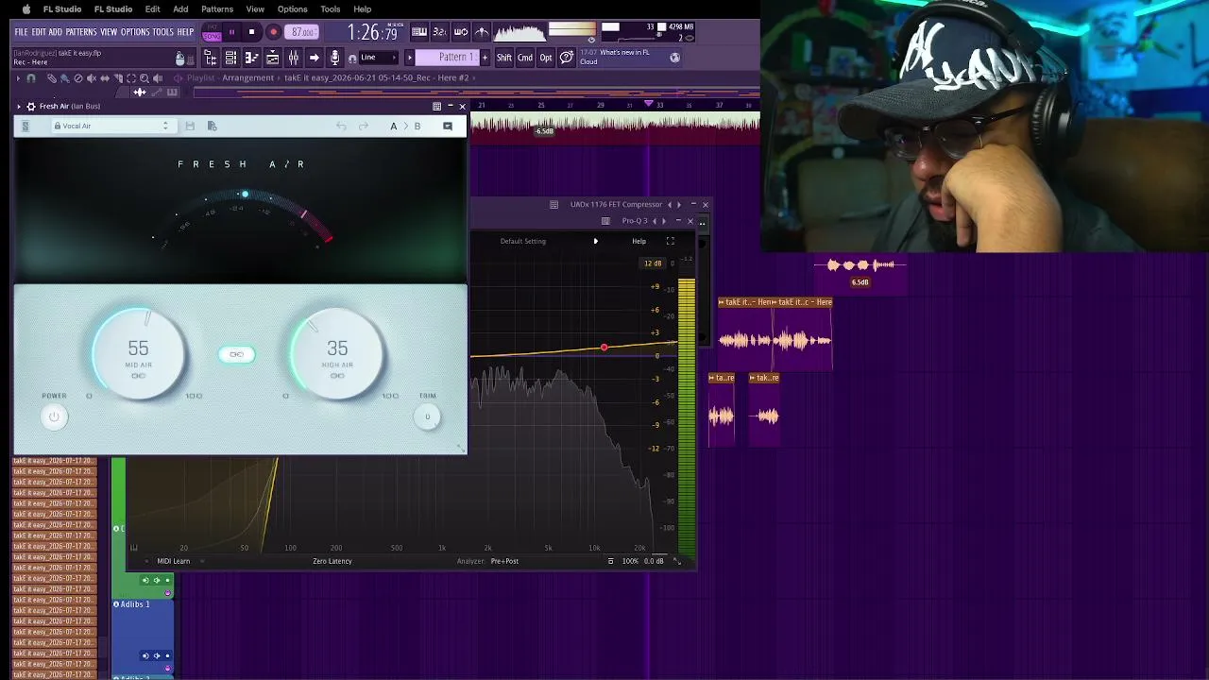Pause playback in the transport bar
Screen dimensions: 1209x680
231,32
